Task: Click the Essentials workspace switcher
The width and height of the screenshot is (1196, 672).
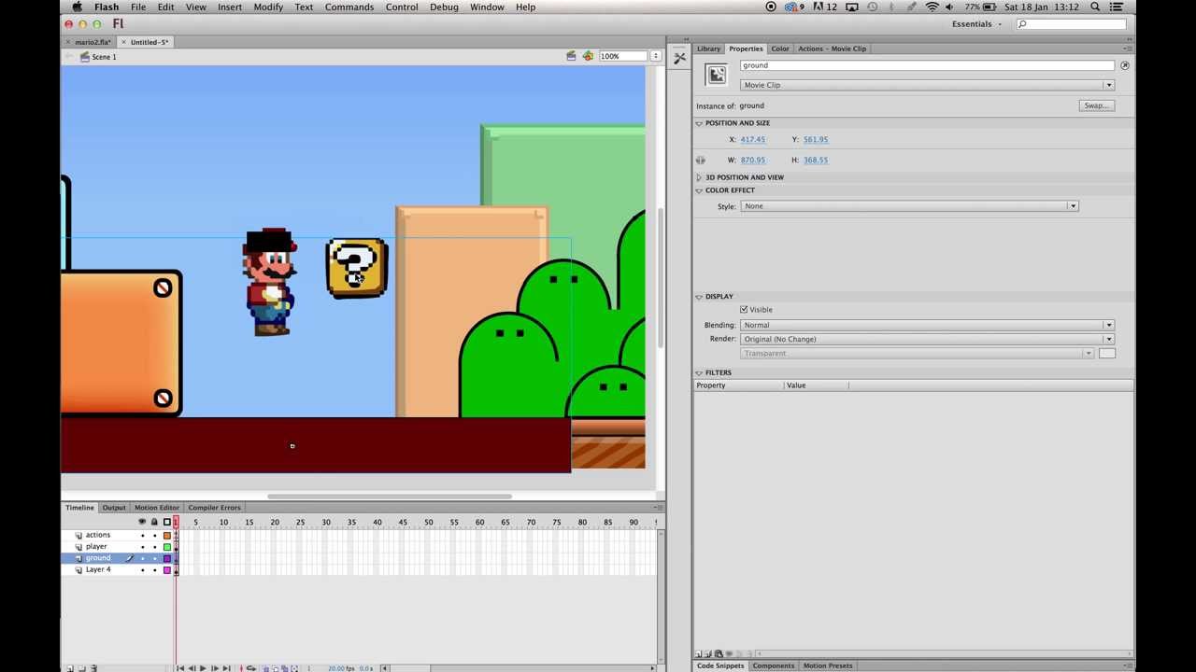Action: pyautogui.click(x=976, y=24)
